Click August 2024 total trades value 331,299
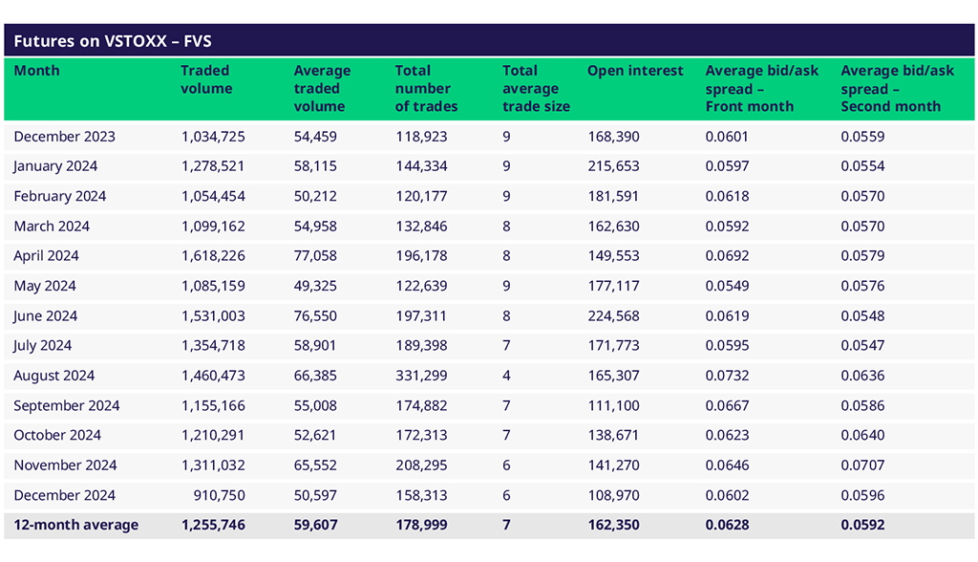Image resolution: width=978 pixels, height=562 pixels. click(x=421, y=376)
